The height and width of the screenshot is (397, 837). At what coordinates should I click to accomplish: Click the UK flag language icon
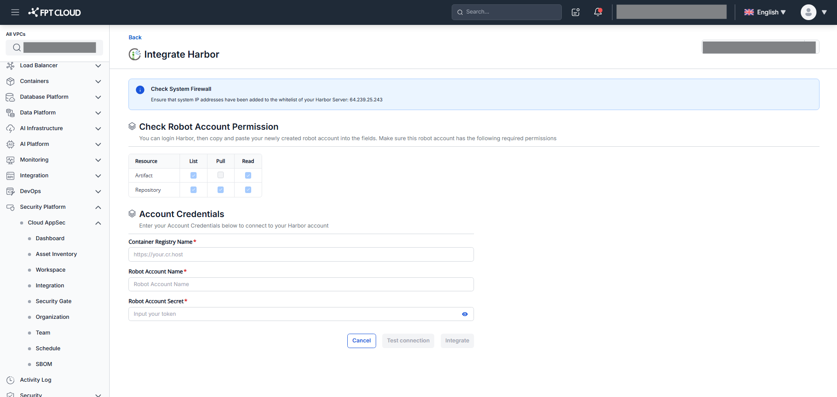tap(749, 12)
